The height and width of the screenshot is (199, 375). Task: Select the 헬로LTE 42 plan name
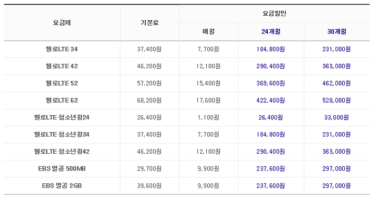coord(61,66)
